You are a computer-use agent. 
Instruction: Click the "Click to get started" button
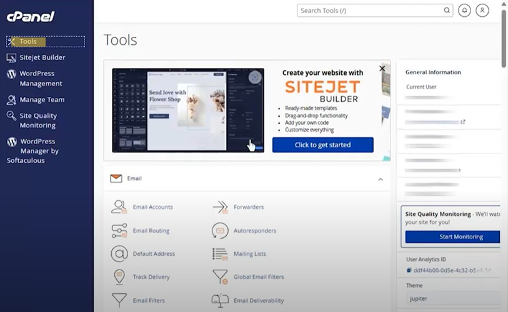(322, 145)
